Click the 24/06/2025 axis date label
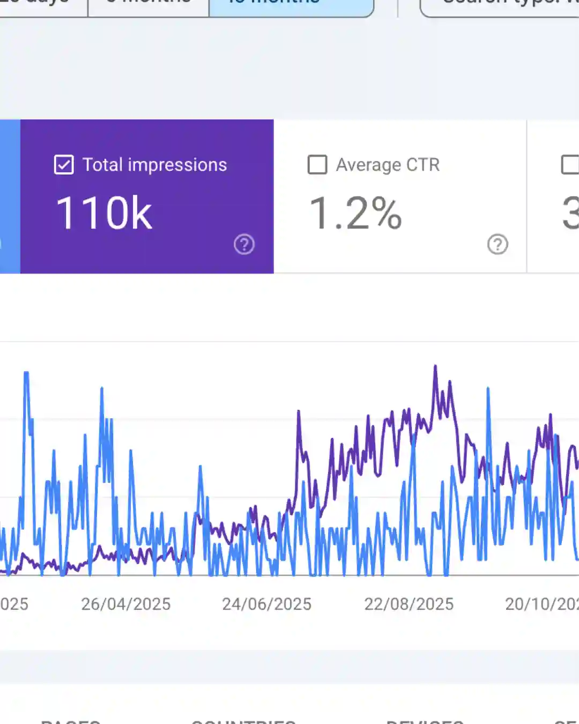Image resolution: width=579 pixels, height=724 pixels. pyautogui.click(x=267, y=604)
